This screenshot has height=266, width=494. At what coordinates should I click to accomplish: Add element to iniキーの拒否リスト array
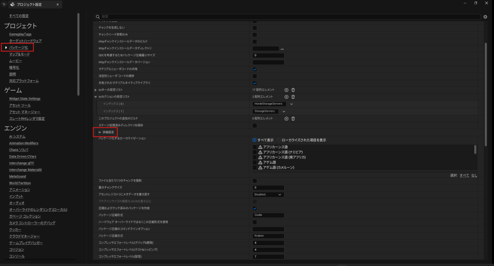[286, 90]
